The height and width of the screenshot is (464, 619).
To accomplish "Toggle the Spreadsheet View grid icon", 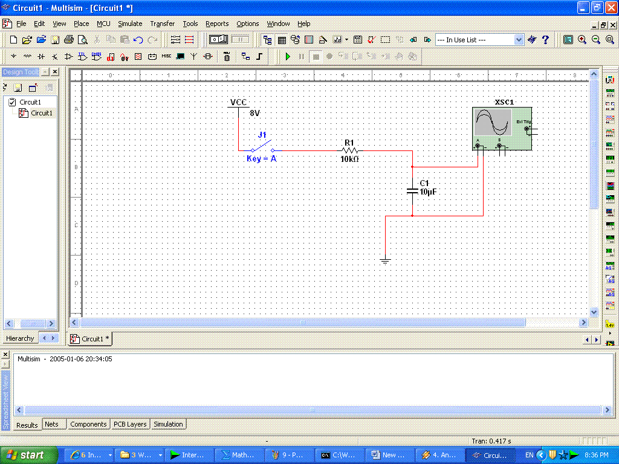I will [282, 39].
